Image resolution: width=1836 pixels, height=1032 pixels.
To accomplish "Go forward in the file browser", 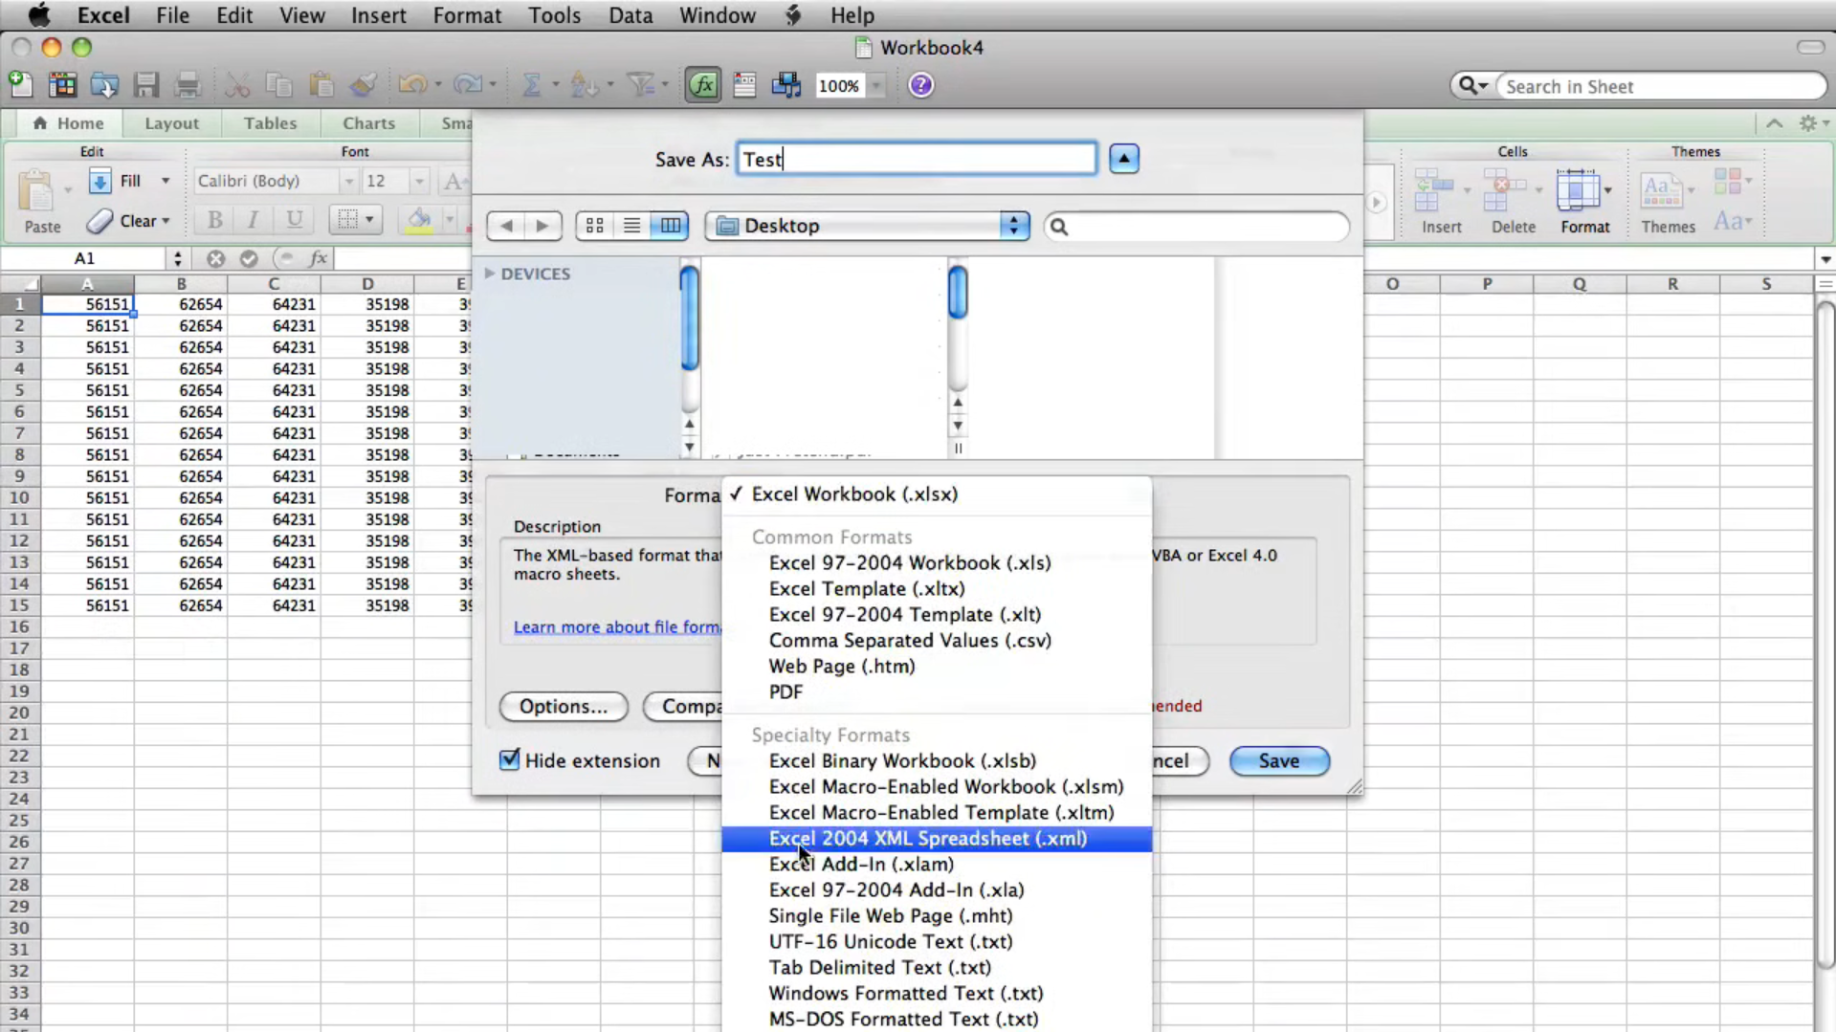I will (542, 226).
